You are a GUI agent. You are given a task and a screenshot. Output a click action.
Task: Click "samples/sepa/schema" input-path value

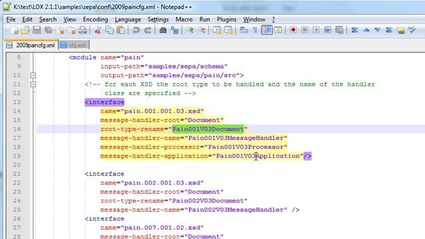(x=186, y=66)
